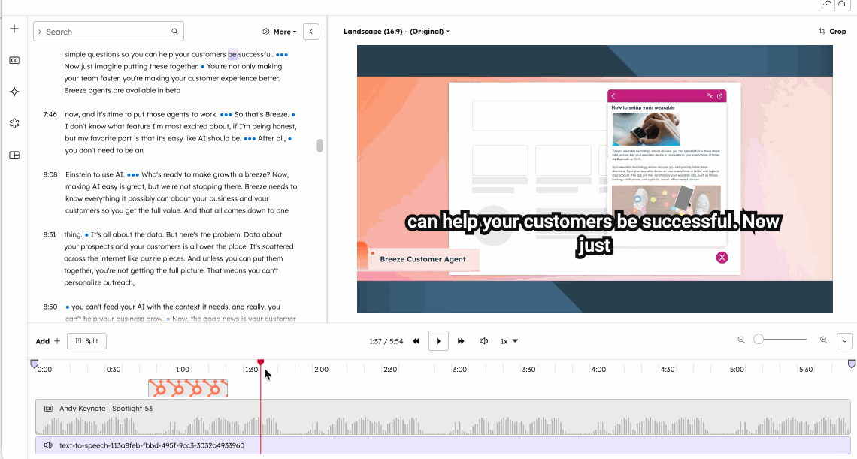Screen dimensions: 857x459
Task: Expand the timeline options chevron at bottom right
Action: click(x=844, y=340)
